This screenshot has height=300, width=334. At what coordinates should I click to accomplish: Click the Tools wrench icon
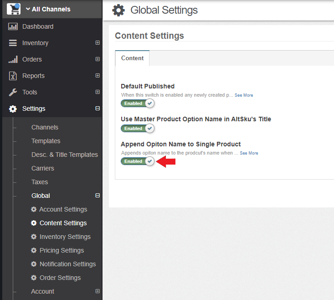(x=13, y=92)
